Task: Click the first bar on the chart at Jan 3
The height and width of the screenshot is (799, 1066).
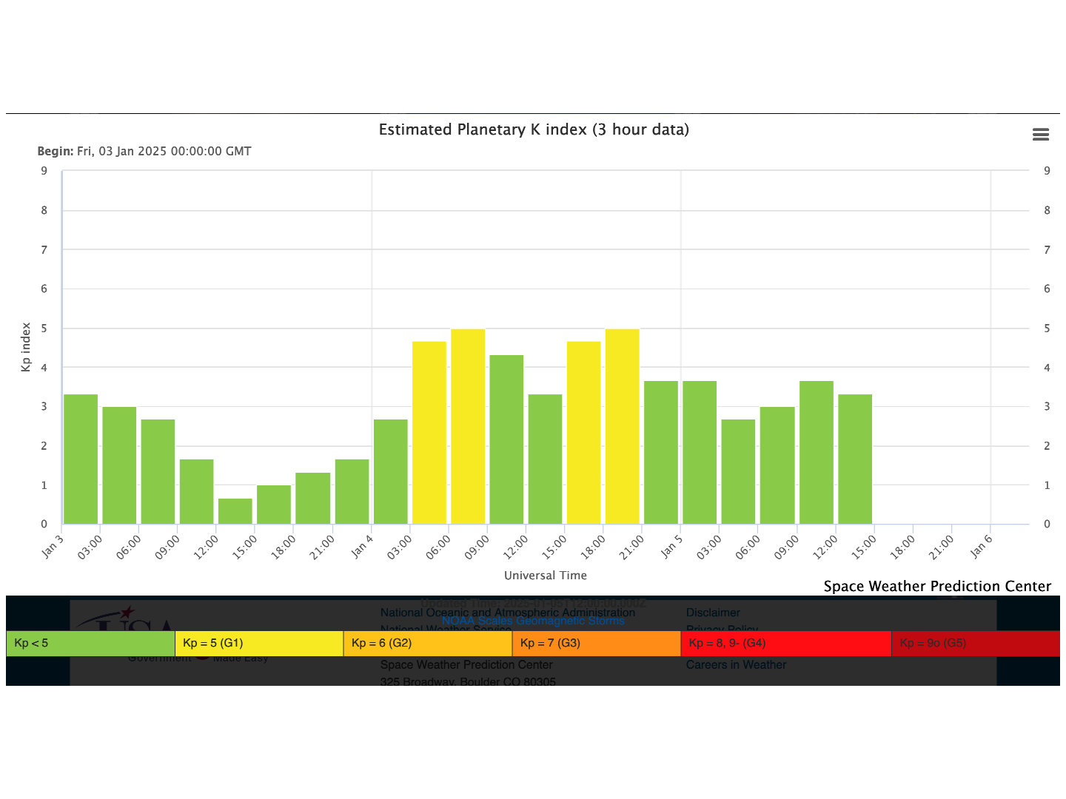Action: (x=81, y=459)
